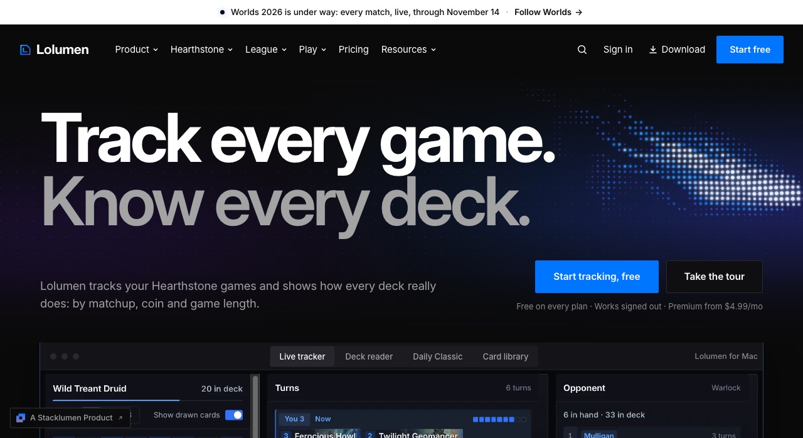Switch to the Deck reader tab
803x438 pixels.
pyautogui.click(x=369, y=356)
